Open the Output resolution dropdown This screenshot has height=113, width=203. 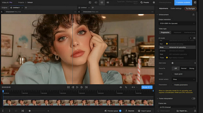click(x=177, y=23)
